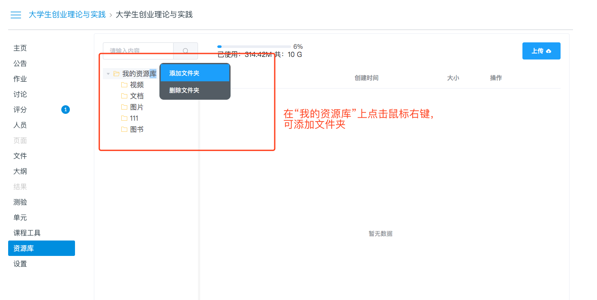
Task: Click the search magnifier icon button
Action: (186, 50)
